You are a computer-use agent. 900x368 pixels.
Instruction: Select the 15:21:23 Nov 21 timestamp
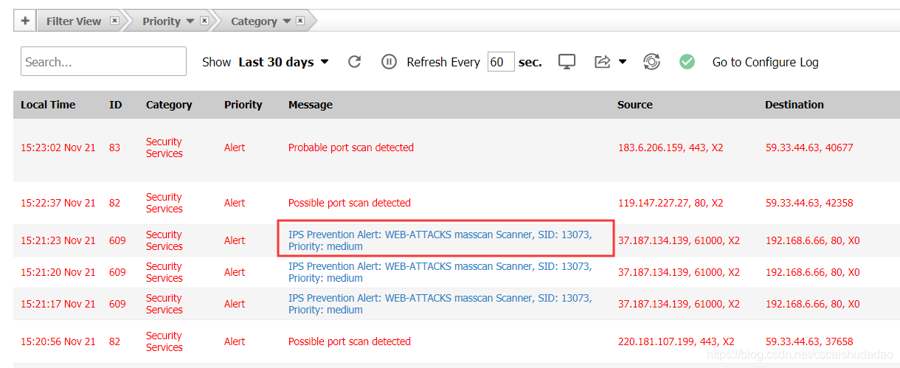click(58, 240)
